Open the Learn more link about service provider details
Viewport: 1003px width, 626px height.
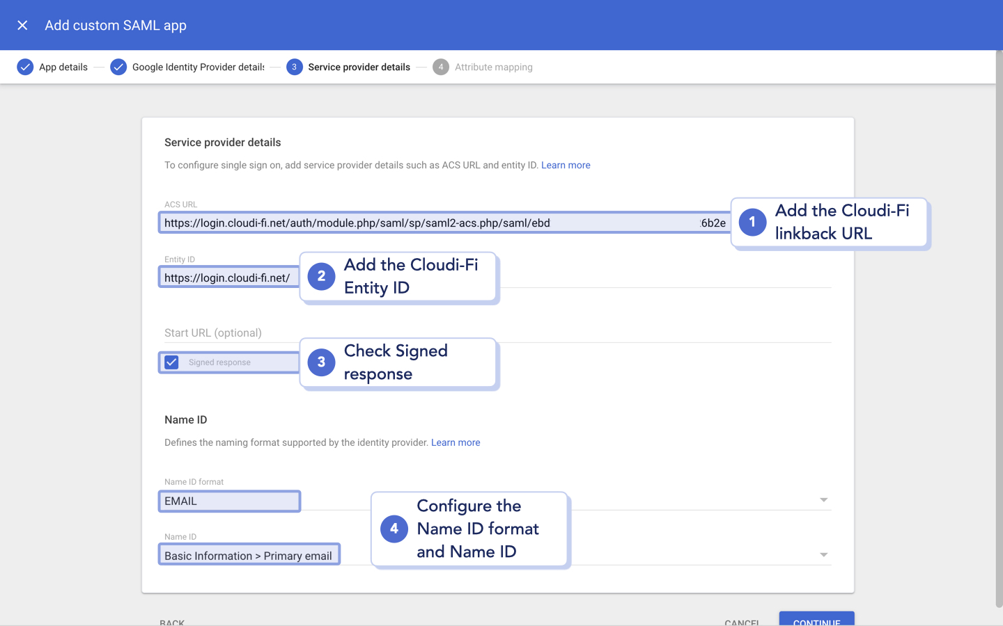(566, 165)
